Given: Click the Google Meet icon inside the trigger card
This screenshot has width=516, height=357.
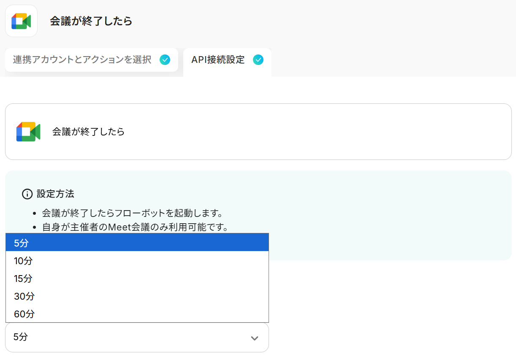Looking at the screenshot, I should point(28,132).
